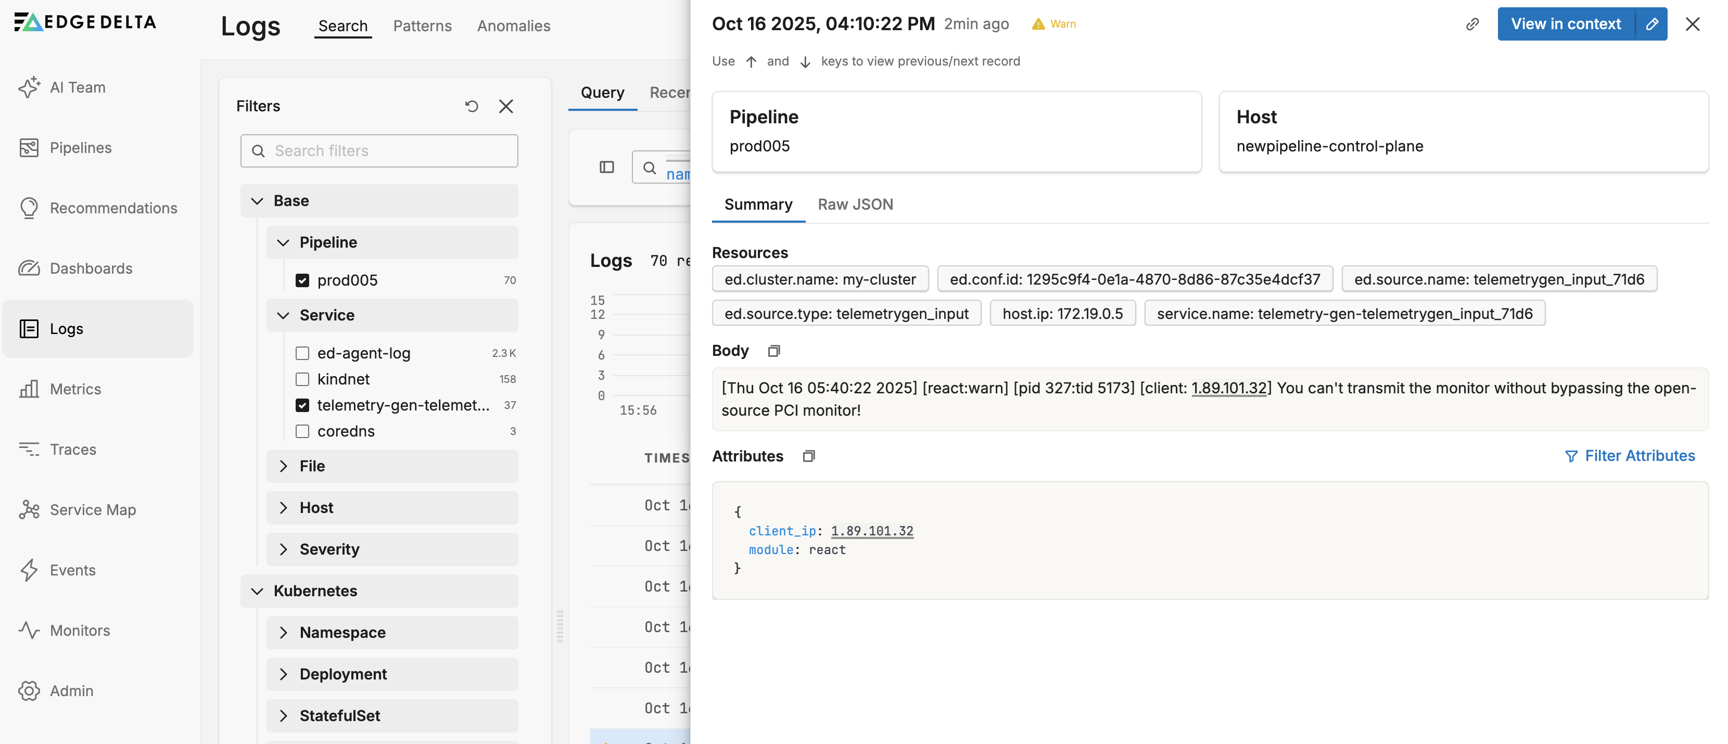Click the copy Attributes icon
The image size is (1728, 744).
(808, 456)
